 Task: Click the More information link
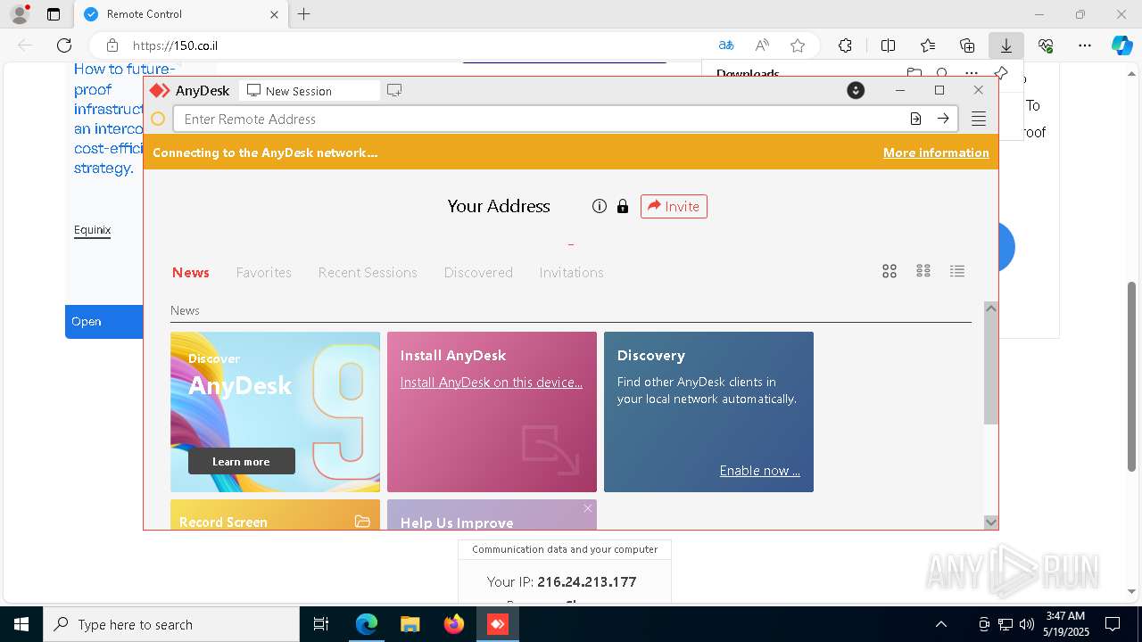[x=936, y=152]
